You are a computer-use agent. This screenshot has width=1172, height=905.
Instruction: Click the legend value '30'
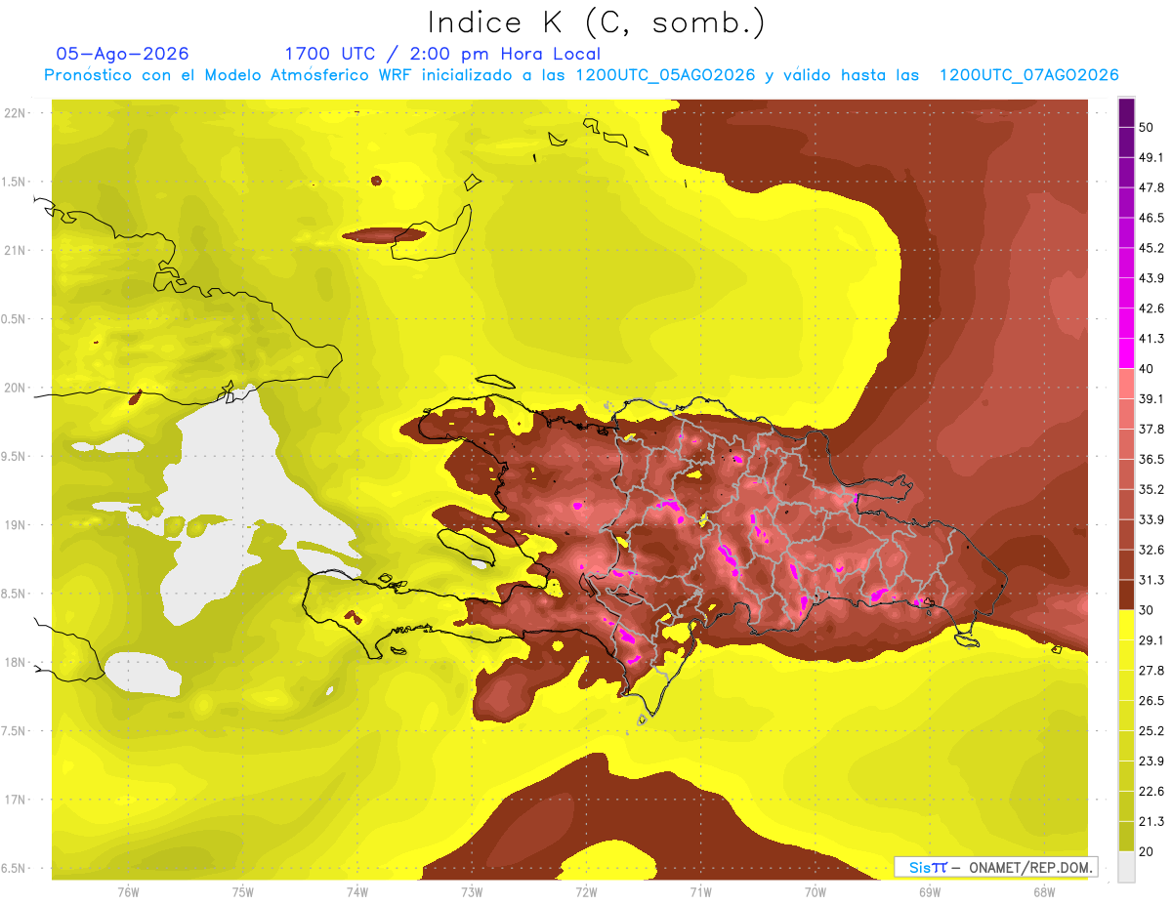tap(1147, 610)
